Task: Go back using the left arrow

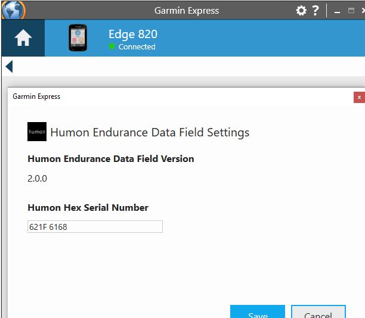Action: pos(9,66)
